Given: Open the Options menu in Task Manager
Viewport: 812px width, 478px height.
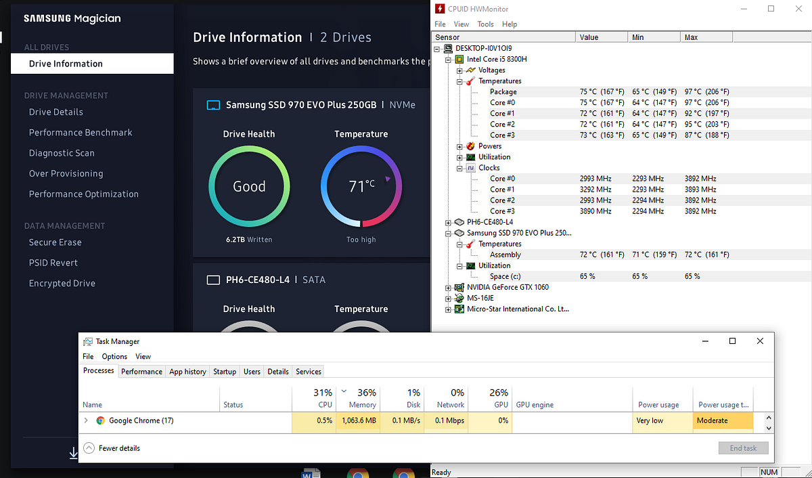Looking at the screenshot, I should pos(114,356).
